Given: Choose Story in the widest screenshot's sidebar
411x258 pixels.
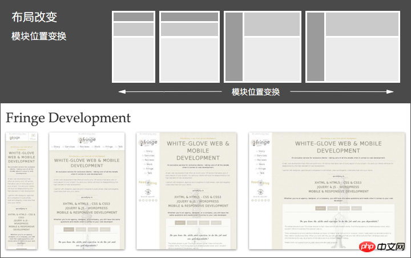Looking at the screenshot, I should 261,151.
